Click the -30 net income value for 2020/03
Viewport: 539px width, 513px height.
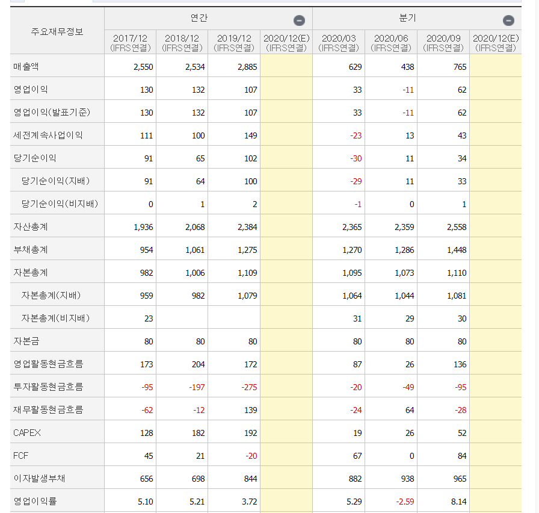pos(356,158)
